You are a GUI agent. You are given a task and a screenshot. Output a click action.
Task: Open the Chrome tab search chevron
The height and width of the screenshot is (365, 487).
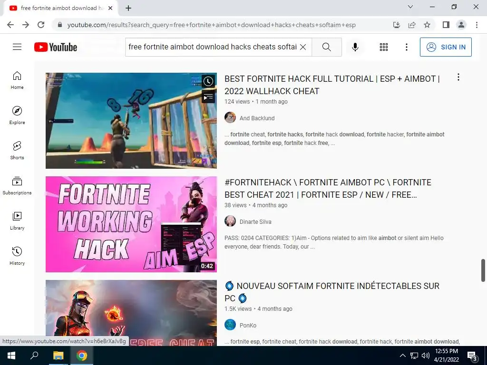coord(410,7)
